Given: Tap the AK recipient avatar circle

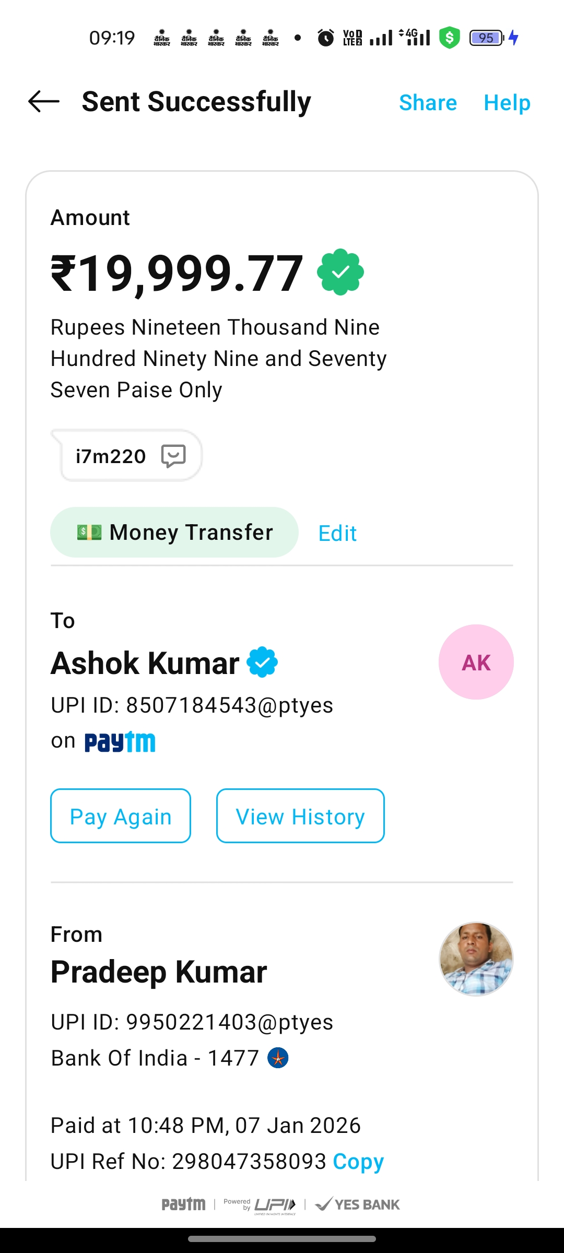Looking at the screenshot, I should coord(476,662).
